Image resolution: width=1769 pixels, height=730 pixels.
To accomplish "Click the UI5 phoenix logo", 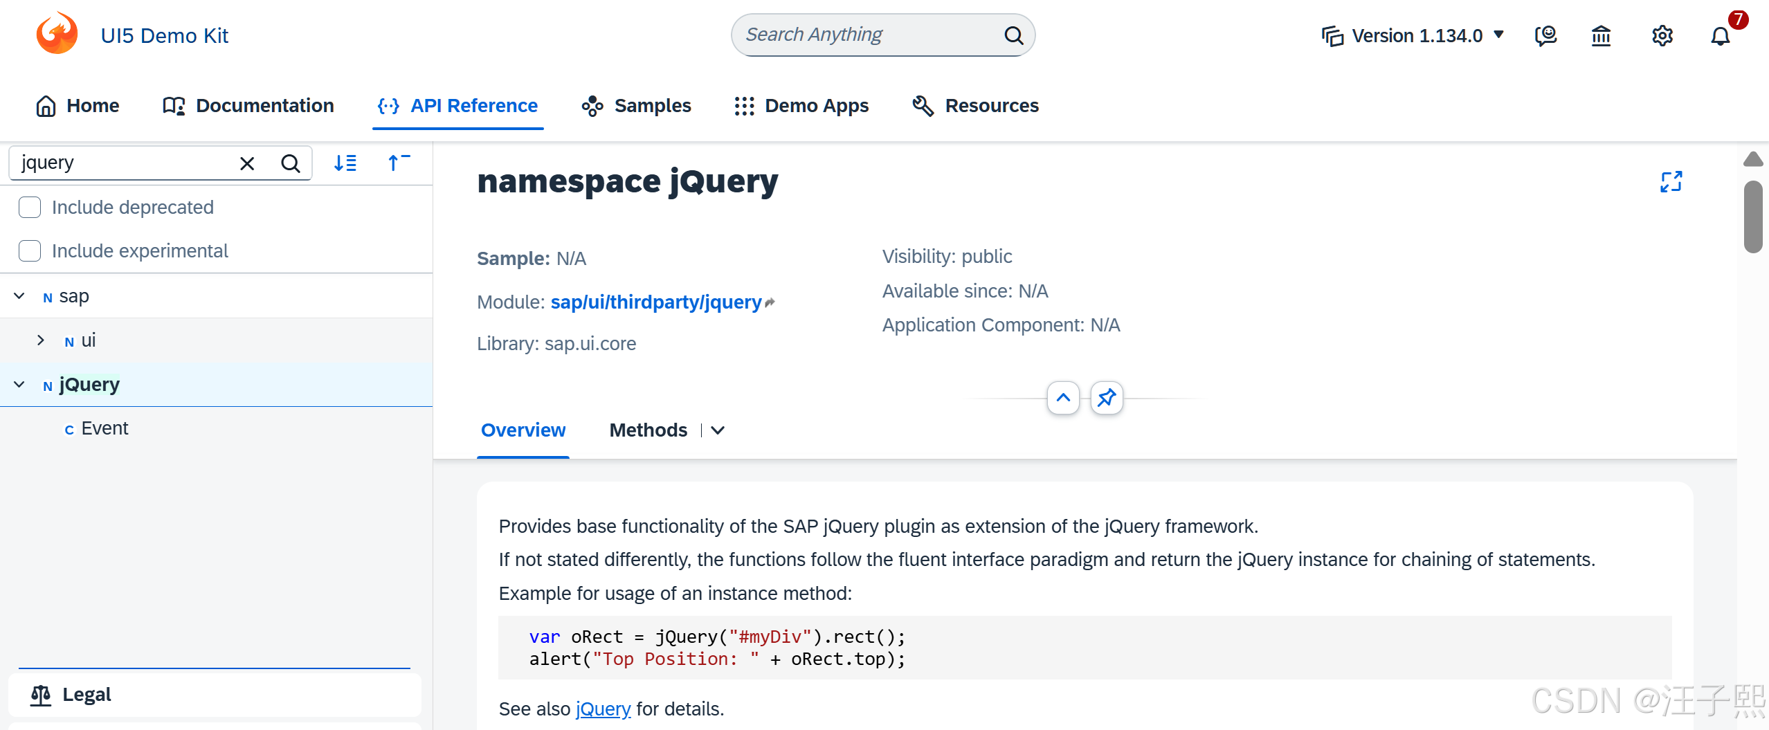I will click(x=57, y=33).
